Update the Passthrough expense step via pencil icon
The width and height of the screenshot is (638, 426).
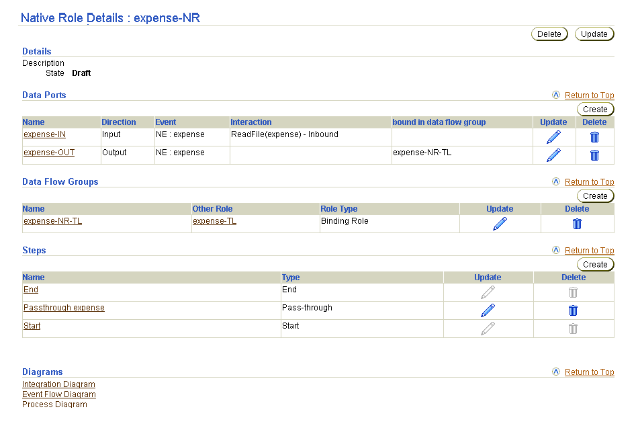(x=488, y=310)
